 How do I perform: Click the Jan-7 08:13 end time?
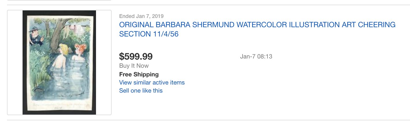256,56
